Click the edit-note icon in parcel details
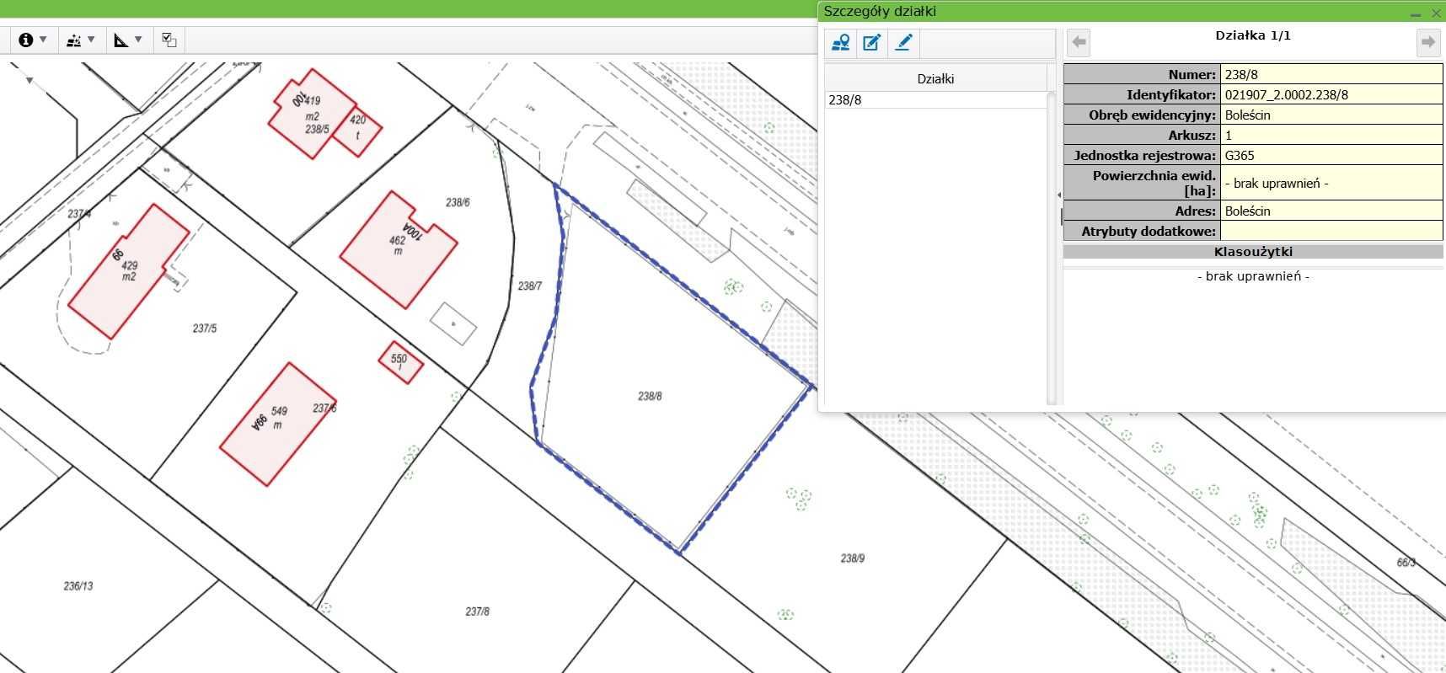 (x=871, y=42)
